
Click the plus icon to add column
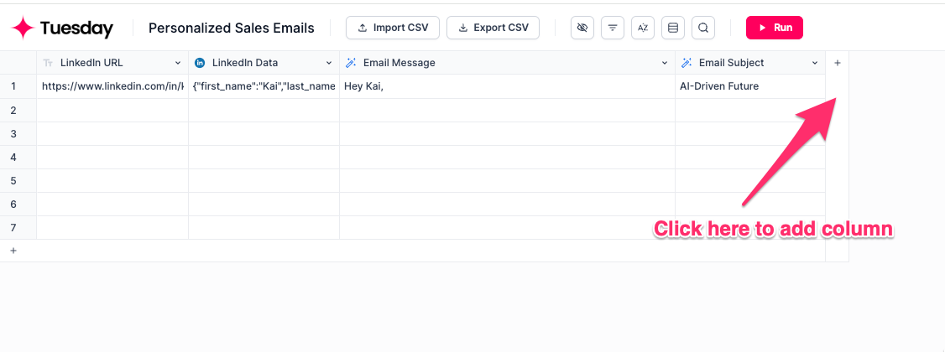click(837, 63)
